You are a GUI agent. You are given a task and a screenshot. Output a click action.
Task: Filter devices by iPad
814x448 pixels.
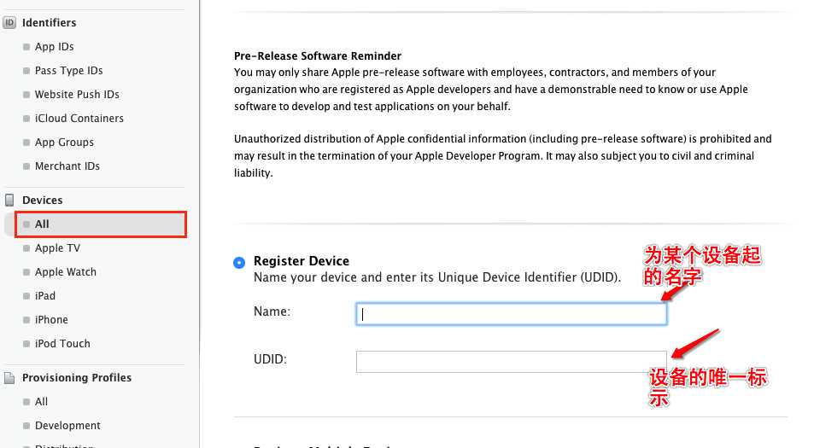45,296
